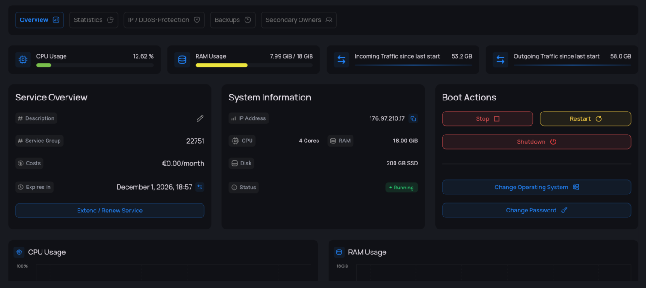Click the Status label
Screen dimensions: 646x288
(244, 187)
